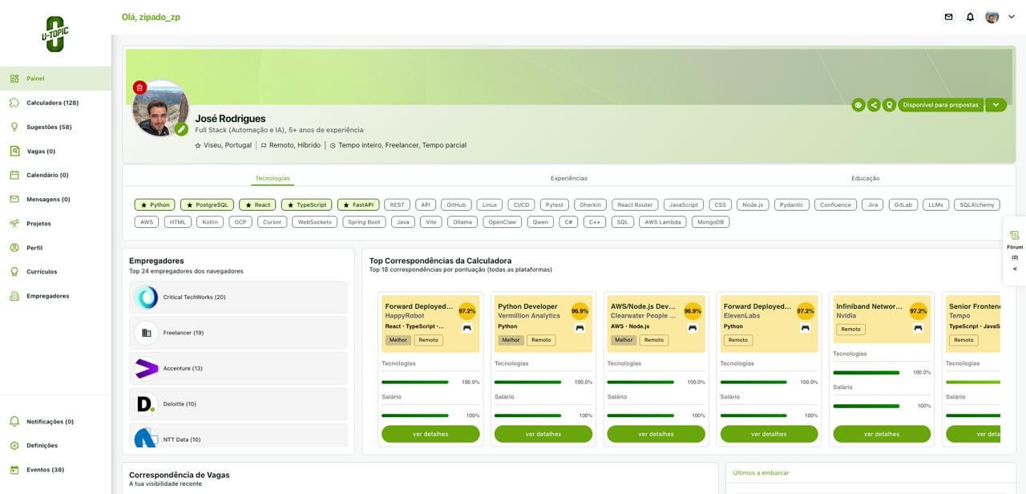View details for Python Developer match
This screenshot has width=1026, height=494.
(x=543, y=434)
